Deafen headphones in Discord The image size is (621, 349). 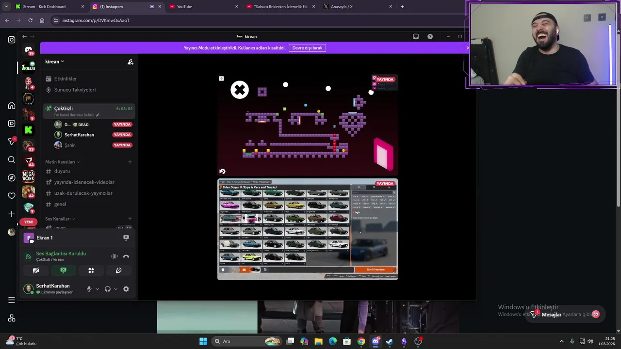(108, 289)
